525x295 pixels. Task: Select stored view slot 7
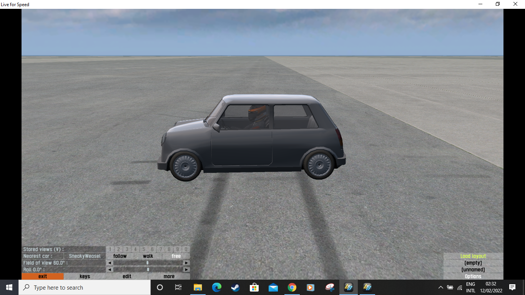(161, 249)
